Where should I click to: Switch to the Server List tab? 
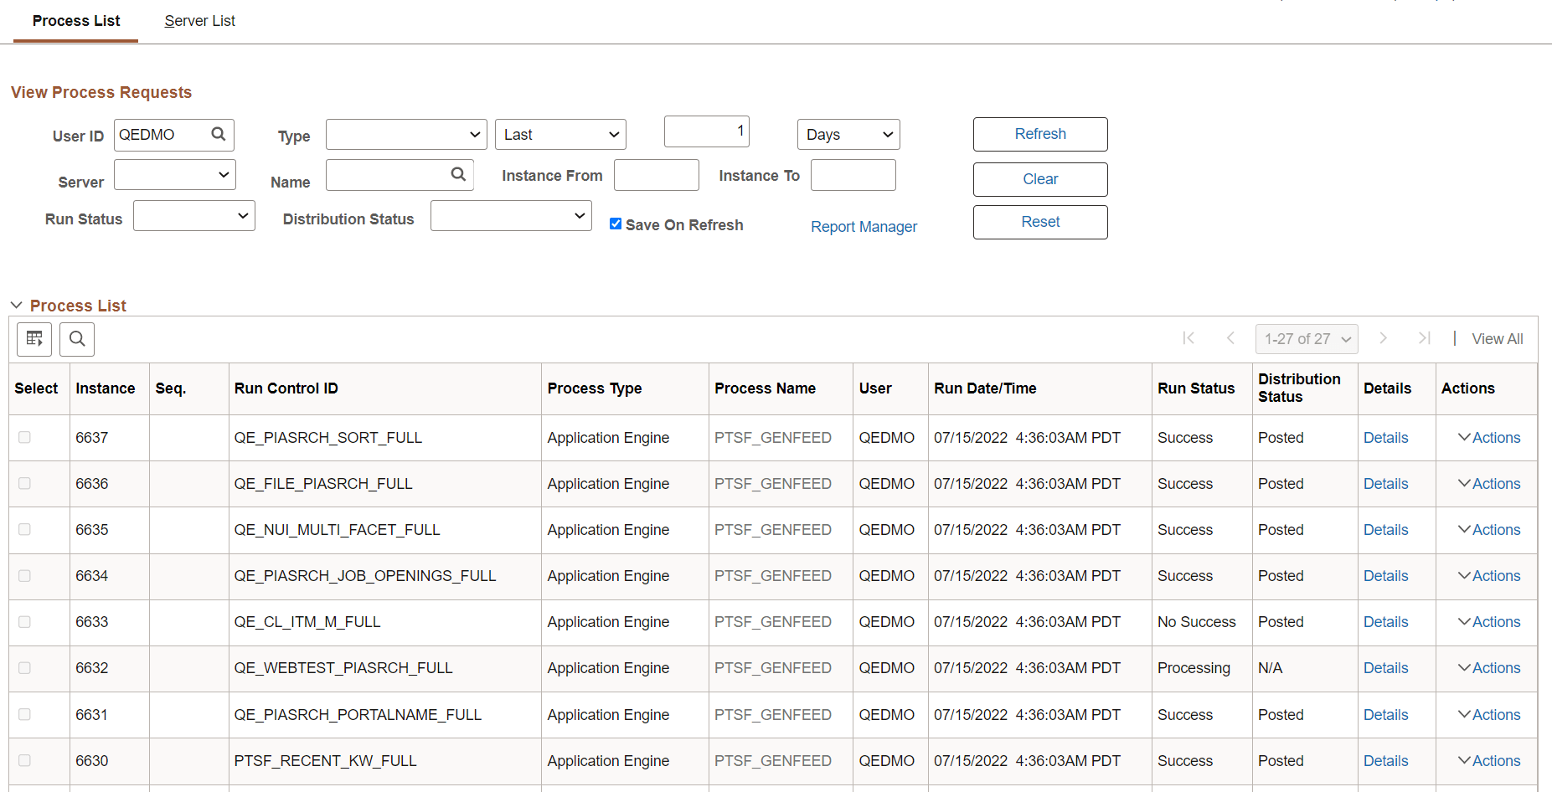(x=199, y=20)
